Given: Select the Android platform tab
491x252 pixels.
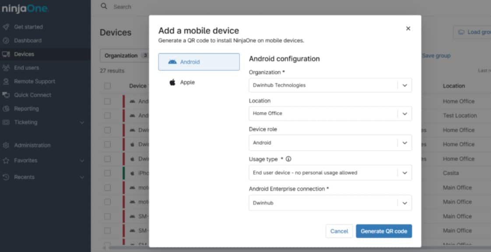Looking at the screenshot, I should 199,62.
